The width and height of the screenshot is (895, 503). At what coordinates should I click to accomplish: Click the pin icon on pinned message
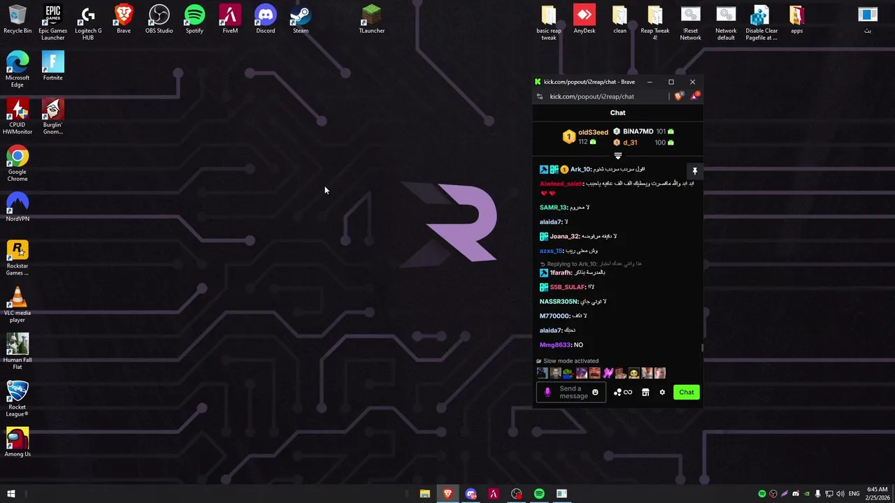click(694, 170)
